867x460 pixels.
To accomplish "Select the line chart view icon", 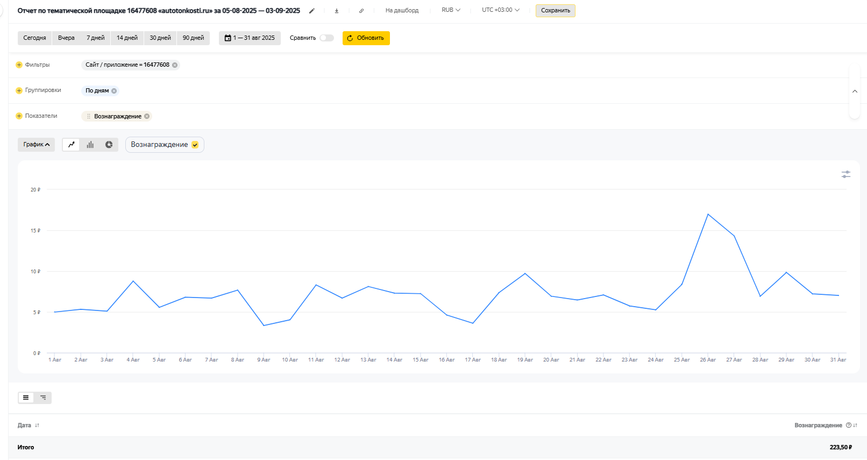I will [71, 144].
